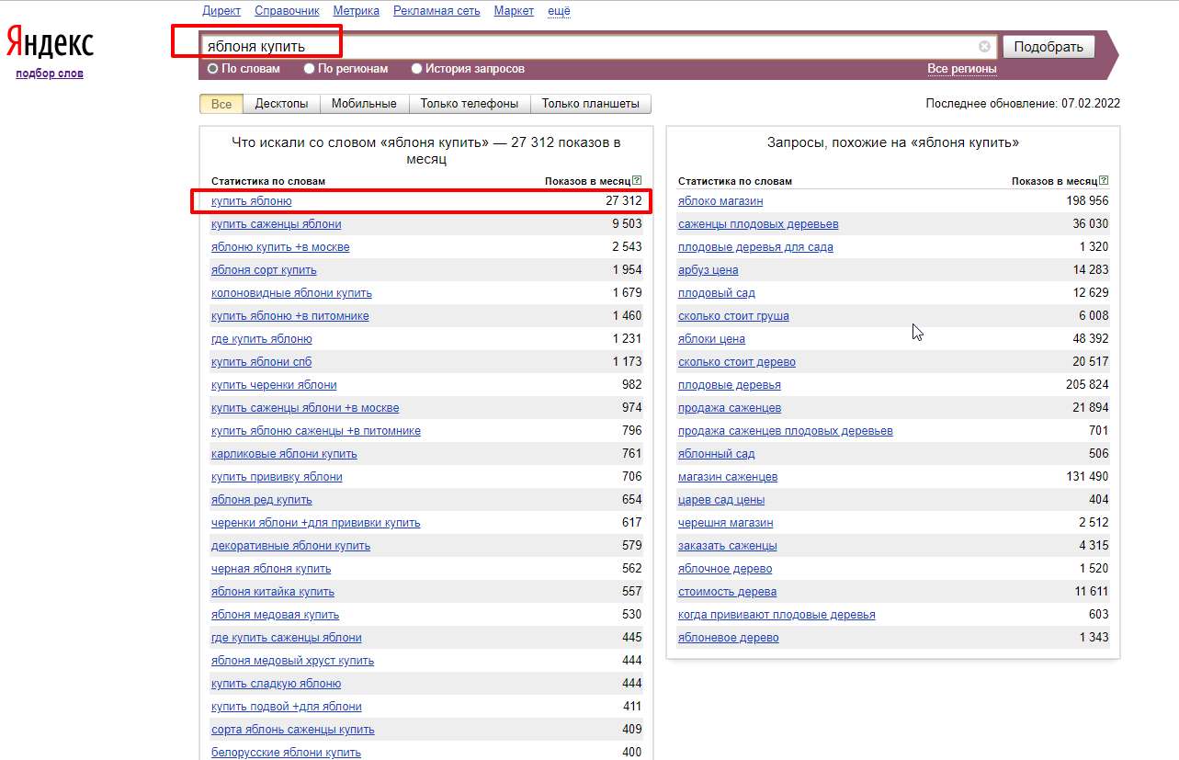
Task: Open the help icon beside the left Показов в месяц
Action: click(638, 181)
